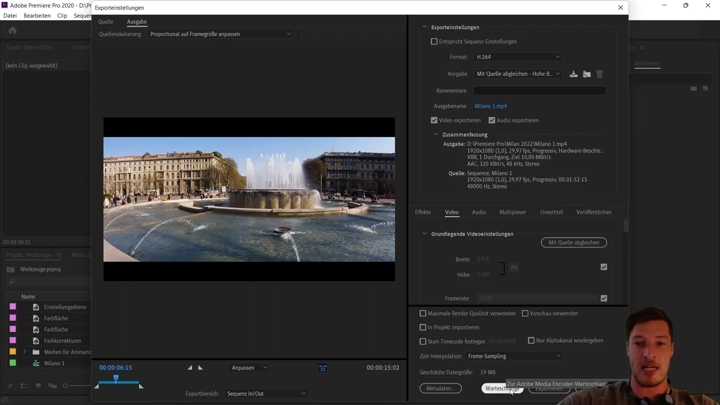Click the Einstellungsebene item icon
The image size is (720, 405).
click(x=36, y=307)
